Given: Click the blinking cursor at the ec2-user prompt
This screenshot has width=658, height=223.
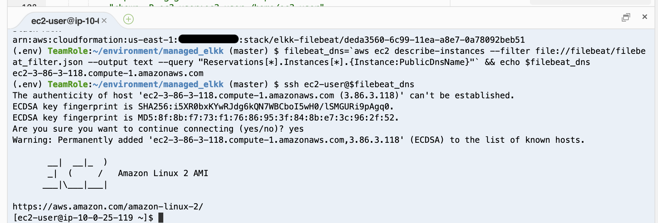Looking at the screenshot, I should pyautogui.click(x=161, y=218).
